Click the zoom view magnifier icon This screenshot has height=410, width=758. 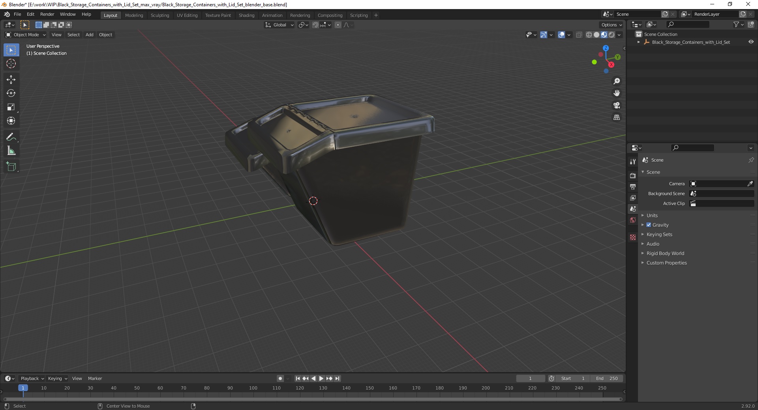pos(617,81)
